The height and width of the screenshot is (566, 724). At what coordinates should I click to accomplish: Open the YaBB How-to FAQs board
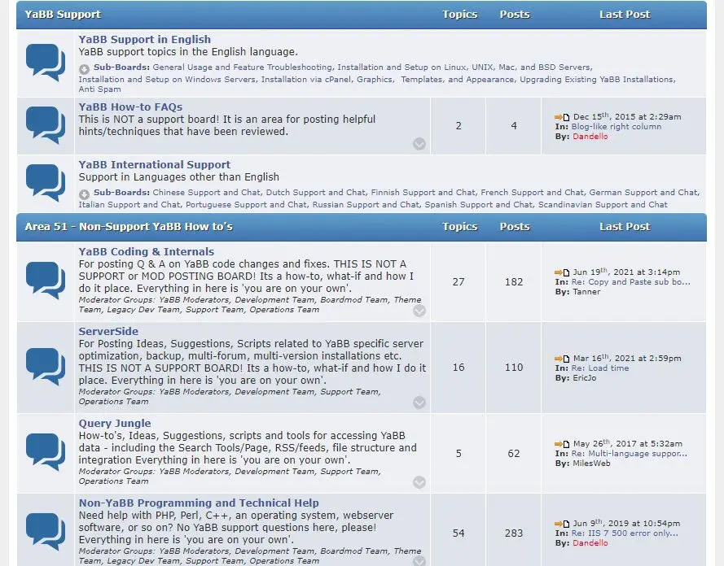point(130,107)
